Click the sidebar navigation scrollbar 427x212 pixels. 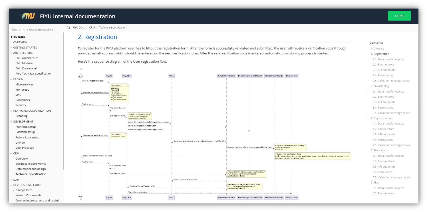coord(63,101)
